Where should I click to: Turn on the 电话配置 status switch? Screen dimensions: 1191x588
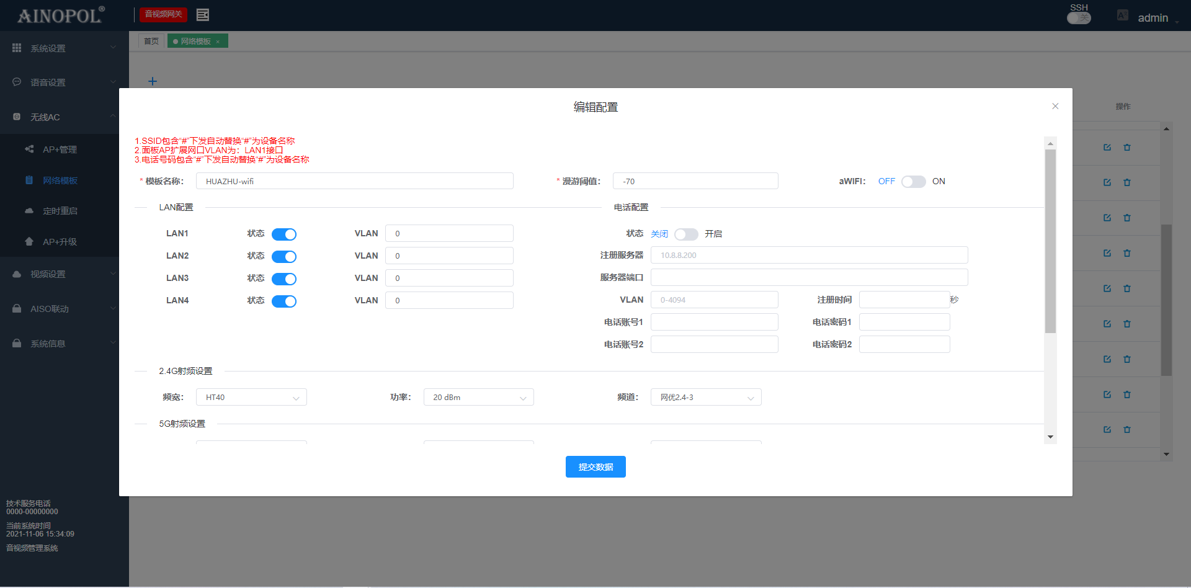tap(686, 234)
